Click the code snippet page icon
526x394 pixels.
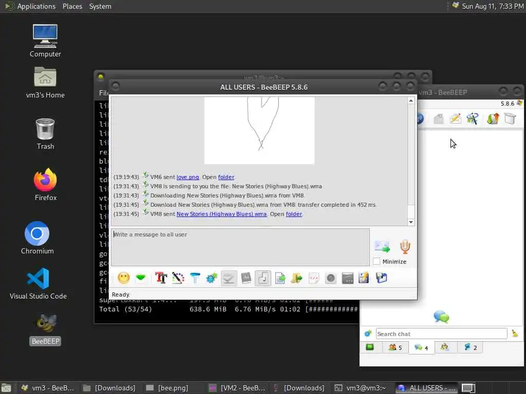(314, 278)
